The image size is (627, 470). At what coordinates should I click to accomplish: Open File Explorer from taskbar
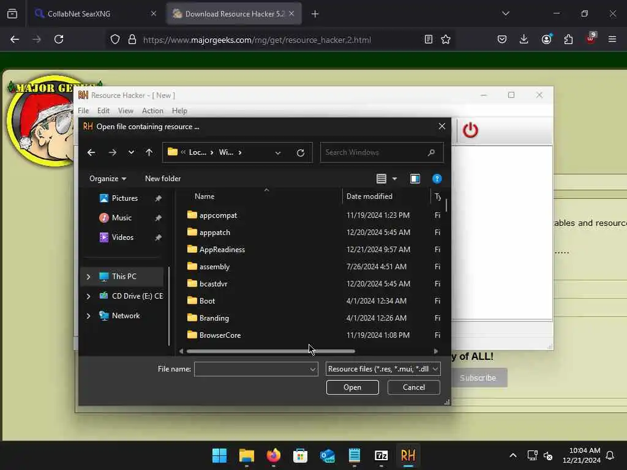coord(246,455)
